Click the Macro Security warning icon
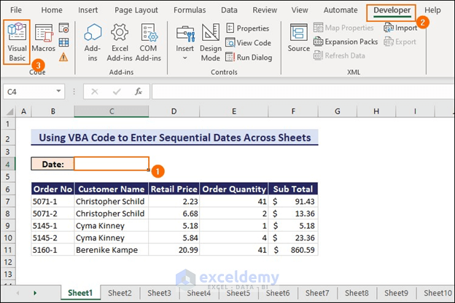Image resolution: width=455 pixels, height=303 pixels. pos(63,56)
